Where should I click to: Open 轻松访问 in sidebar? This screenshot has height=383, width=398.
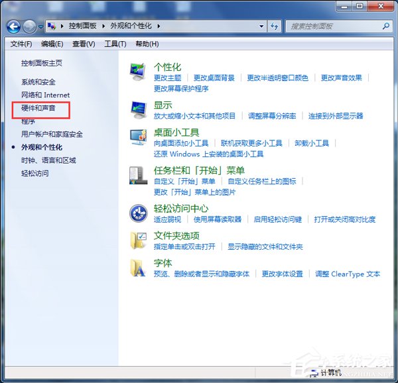point(34,174)
